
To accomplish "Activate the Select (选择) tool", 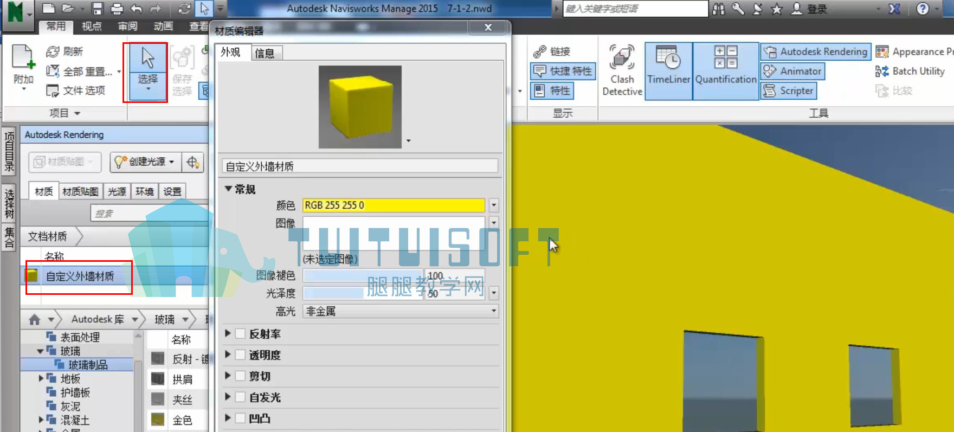I will pos(147,71).
